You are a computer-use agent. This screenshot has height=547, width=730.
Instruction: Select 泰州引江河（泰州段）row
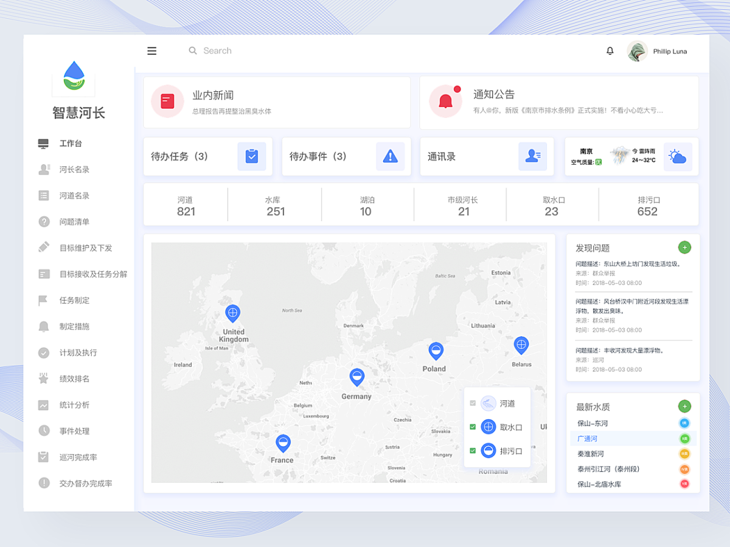coord(633,469)
